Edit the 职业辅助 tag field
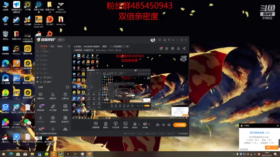This screenshot has height=157, width=280. (119, 46)
